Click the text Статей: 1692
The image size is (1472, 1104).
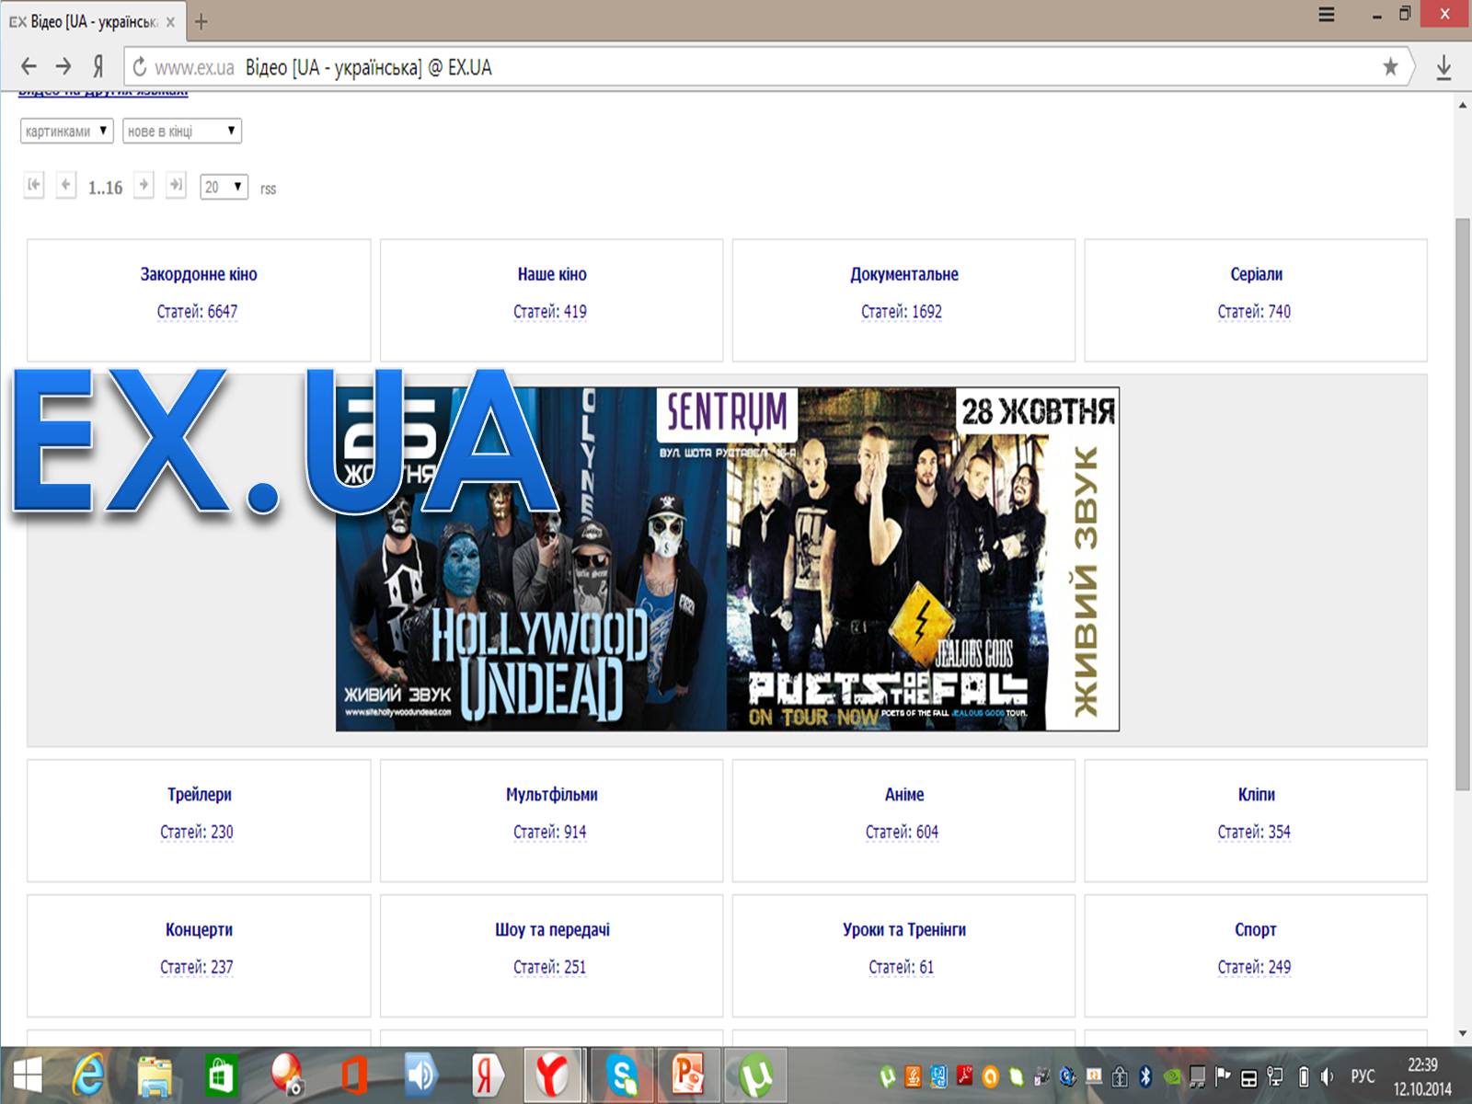902,312
